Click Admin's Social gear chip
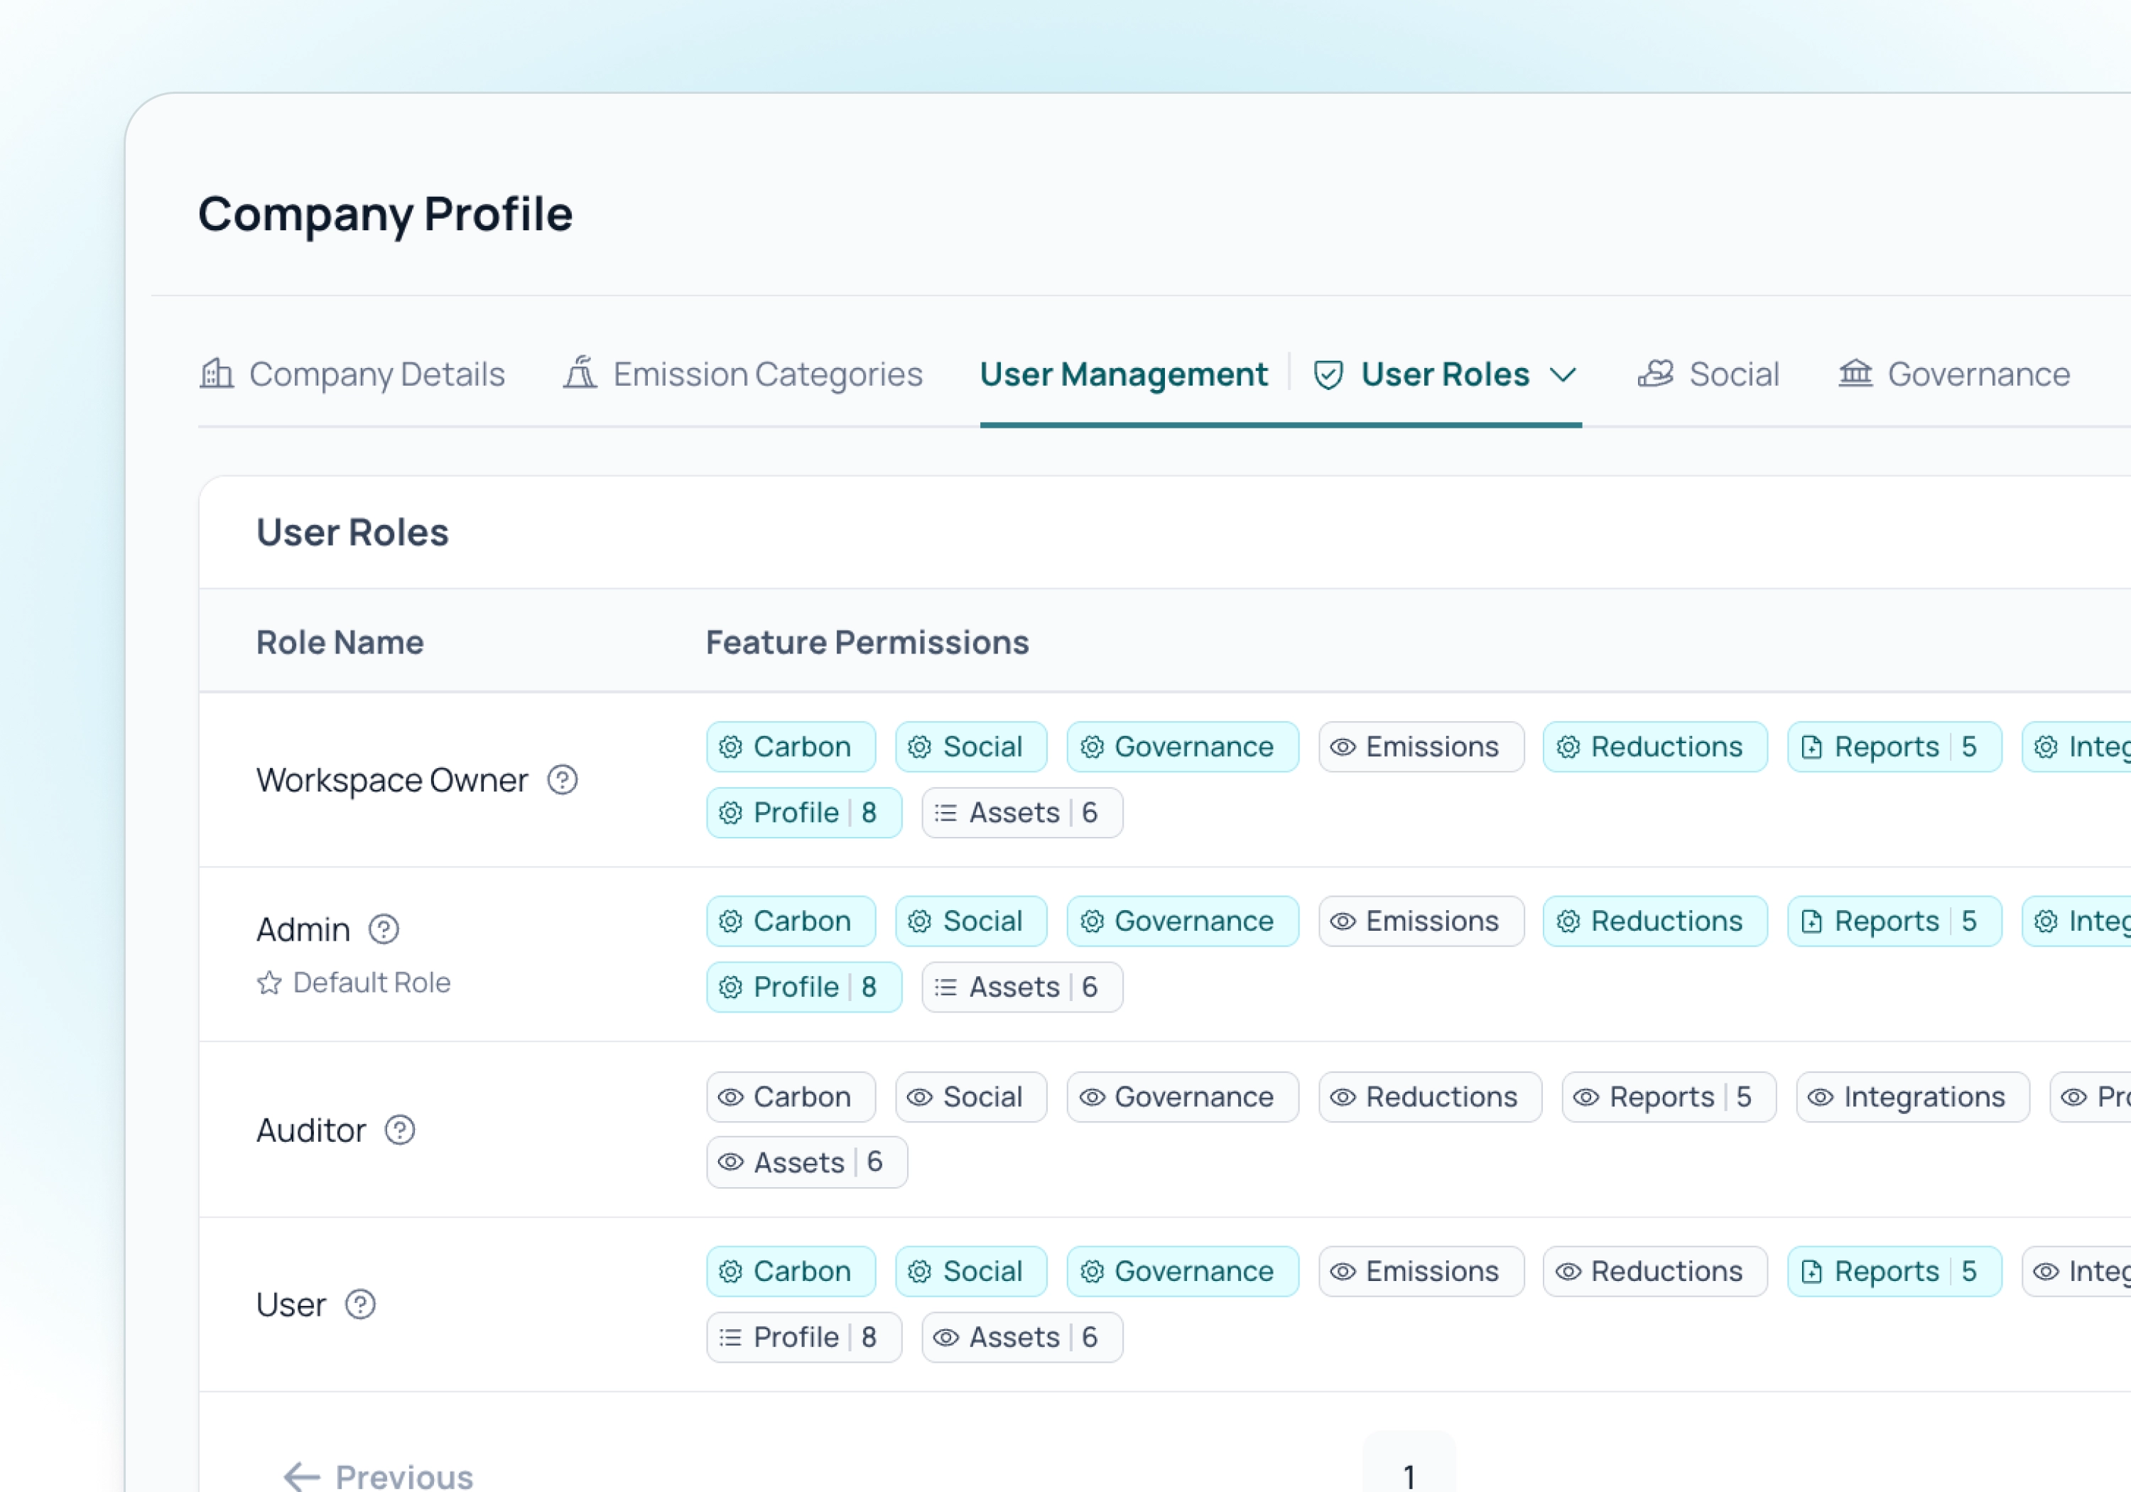Screen dimensions: 2131x1492 coord(971,921)
